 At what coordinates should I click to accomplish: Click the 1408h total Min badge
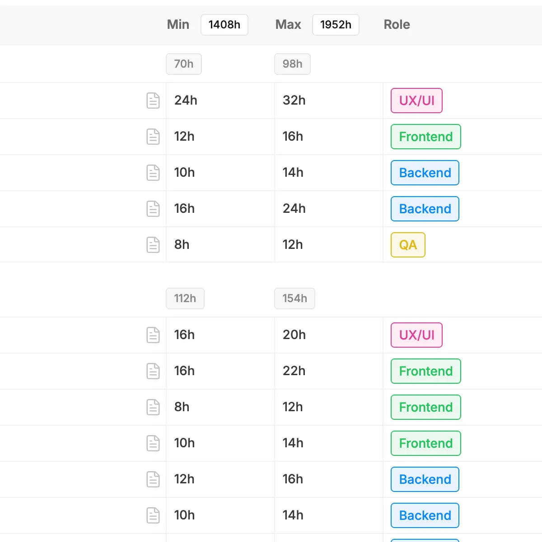tap(224, 25)
